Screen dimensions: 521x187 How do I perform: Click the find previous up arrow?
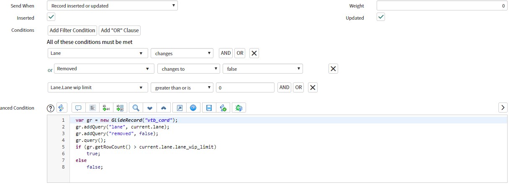[164, 108]
